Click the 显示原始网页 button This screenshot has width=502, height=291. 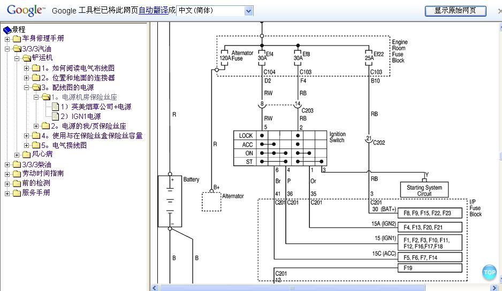point(455,11)
